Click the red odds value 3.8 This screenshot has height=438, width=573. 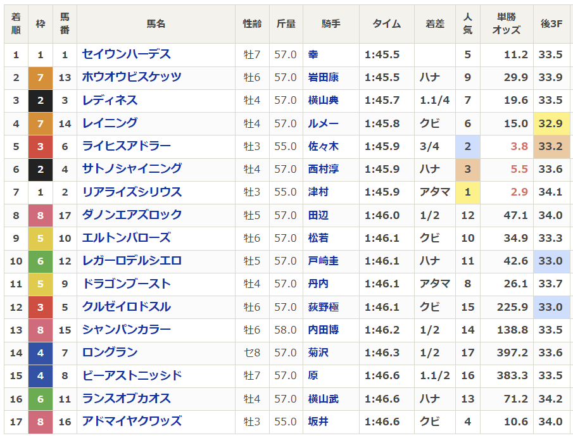coord(519,146)
